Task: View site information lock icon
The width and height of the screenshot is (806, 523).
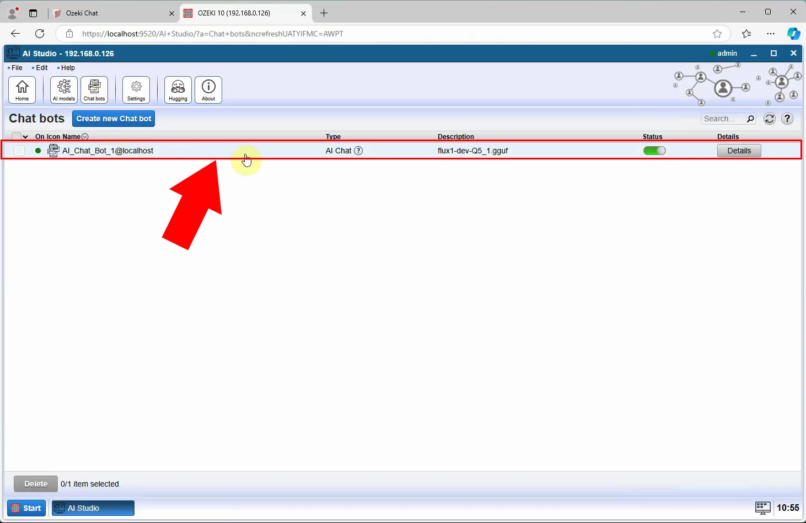Action: [x=69, y=34]
